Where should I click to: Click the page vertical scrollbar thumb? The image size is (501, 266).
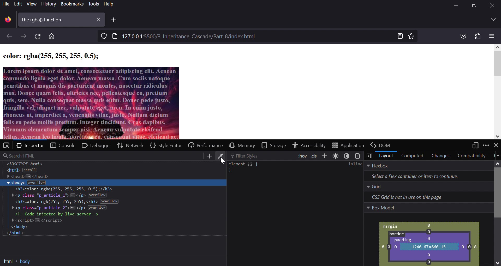pos(498,63)
